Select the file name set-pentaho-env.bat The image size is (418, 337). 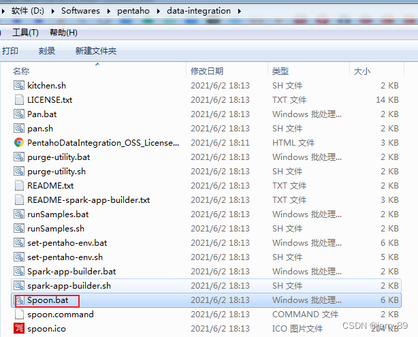click(x=67, y=243)
